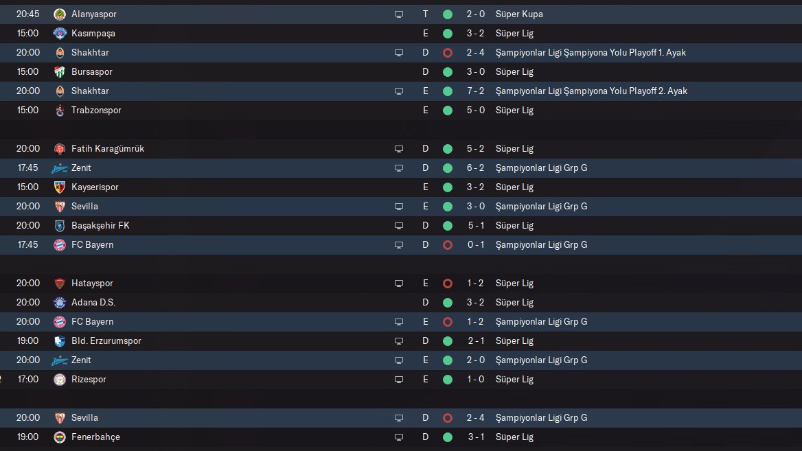Screen dimensions: 802x451
Task: Click the Kayserispor crest icon
Action: (60, 187)
